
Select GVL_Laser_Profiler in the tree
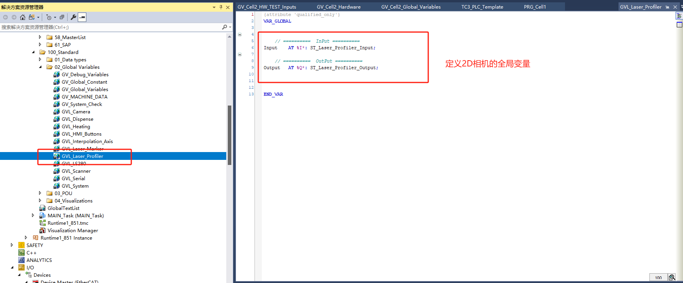pyautogui.click(x=82, y=156)
